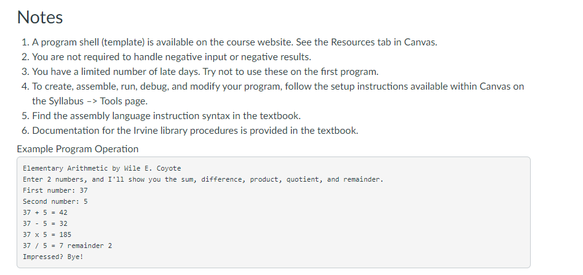Click the Notes heading

tap(40, 17)
